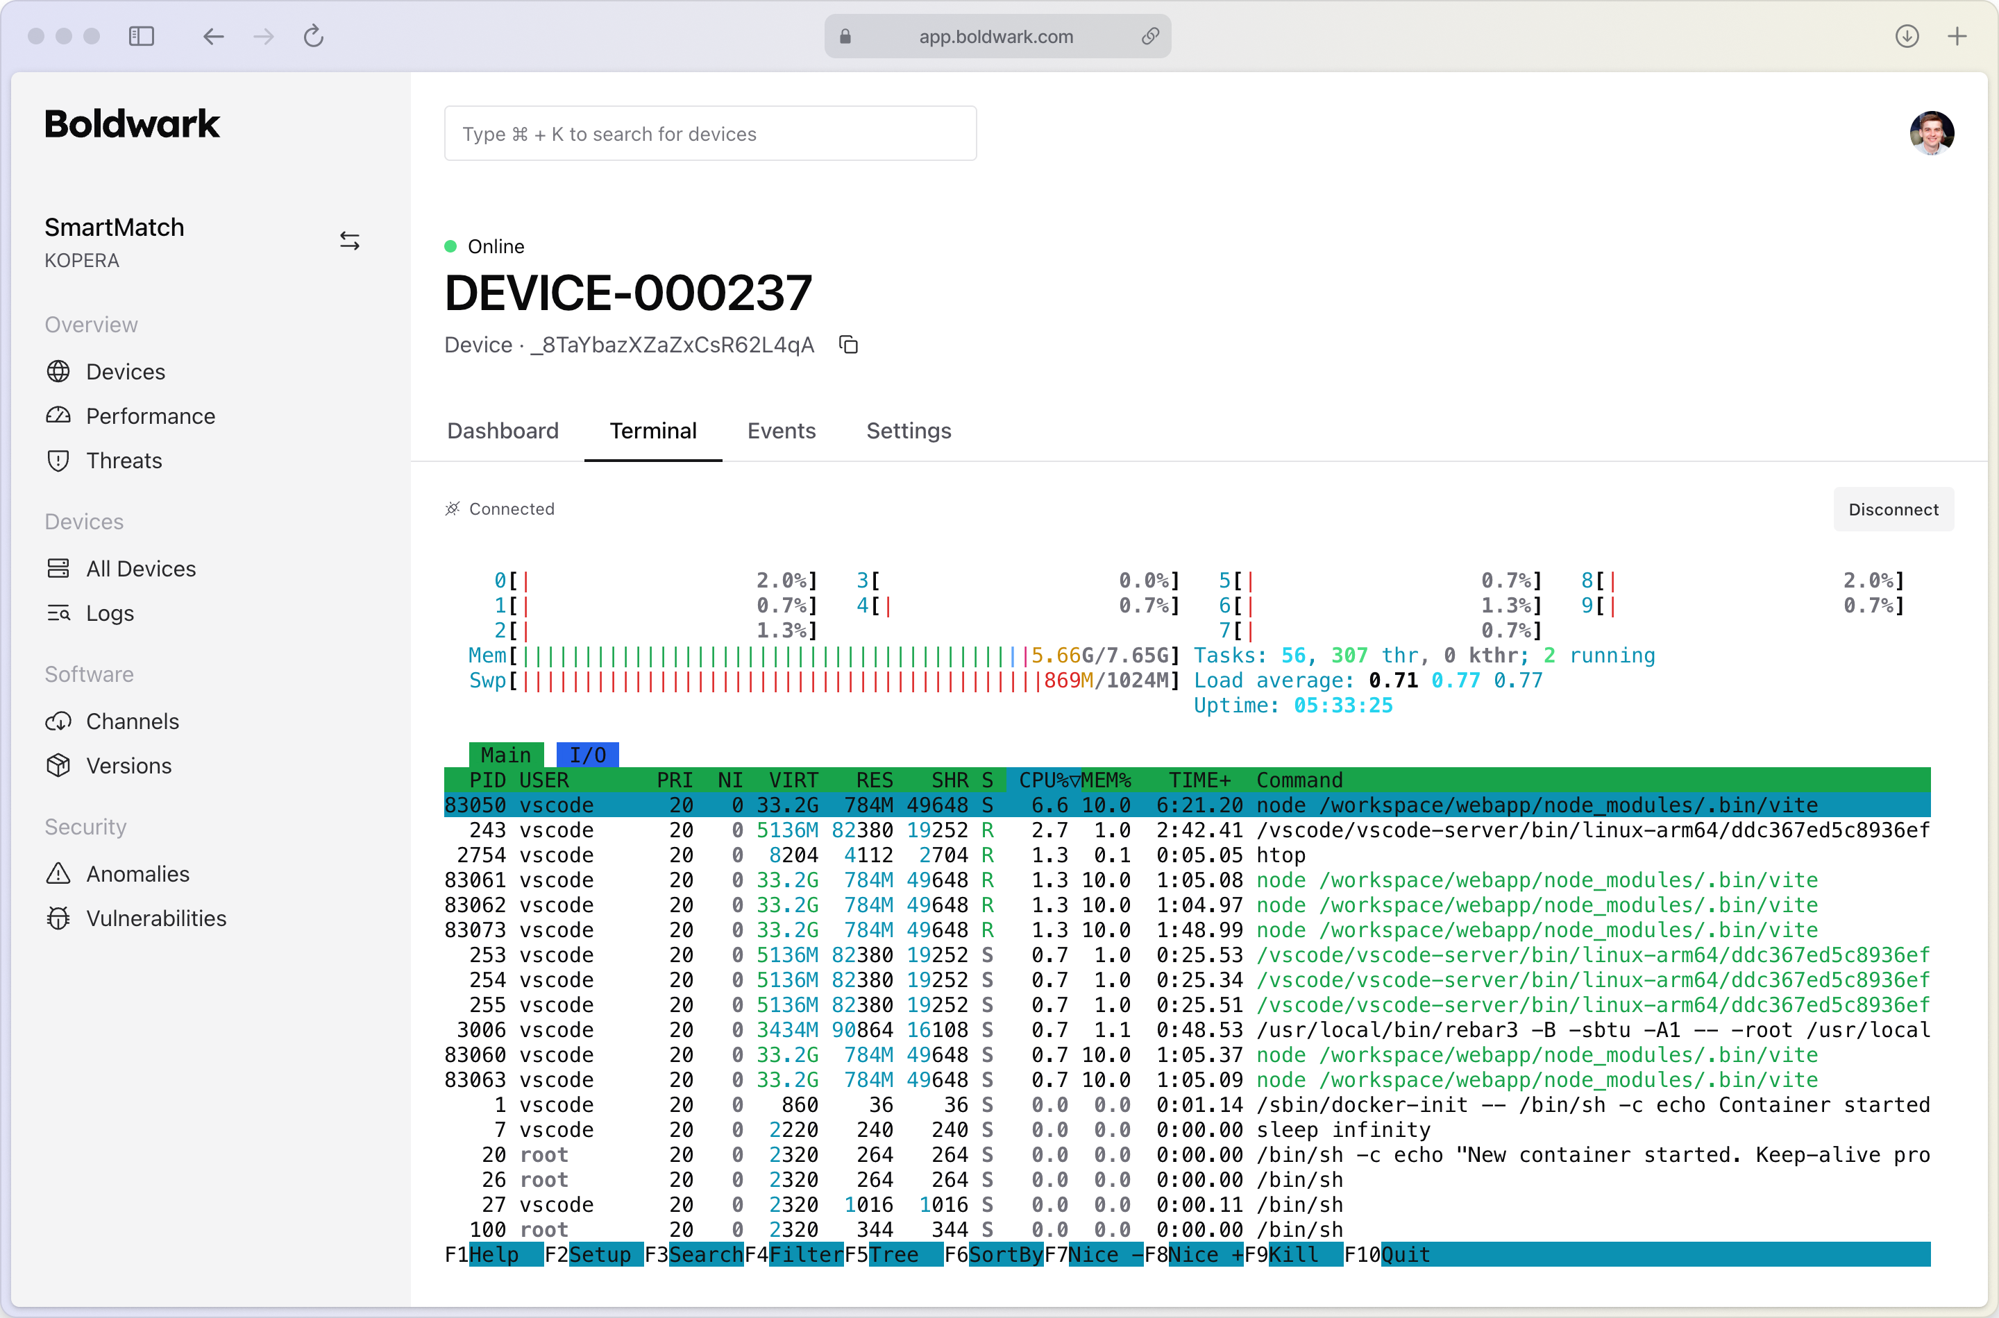
Task: Click the F5 Tree htop key
Action: tap(893, 1255)
